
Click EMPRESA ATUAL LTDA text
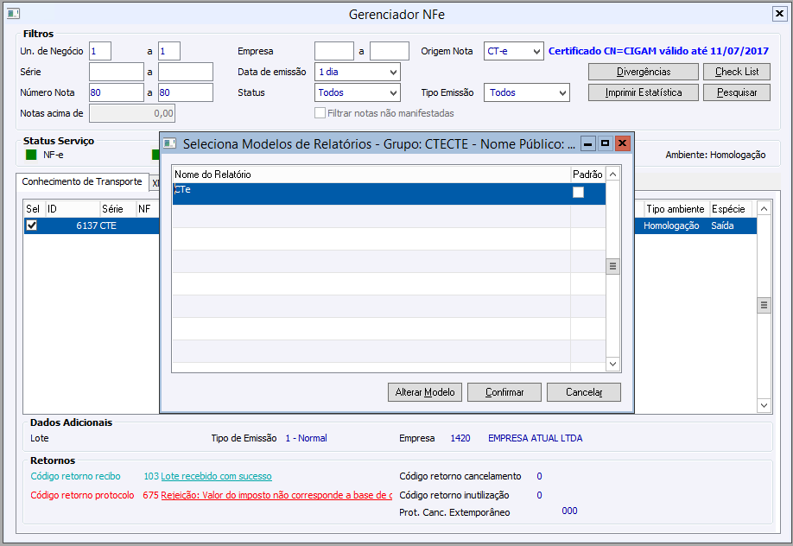(535, 438)
